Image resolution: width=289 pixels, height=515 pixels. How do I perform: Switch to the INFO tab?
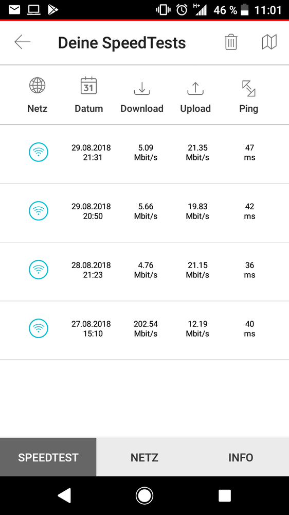tap(241, 457)
